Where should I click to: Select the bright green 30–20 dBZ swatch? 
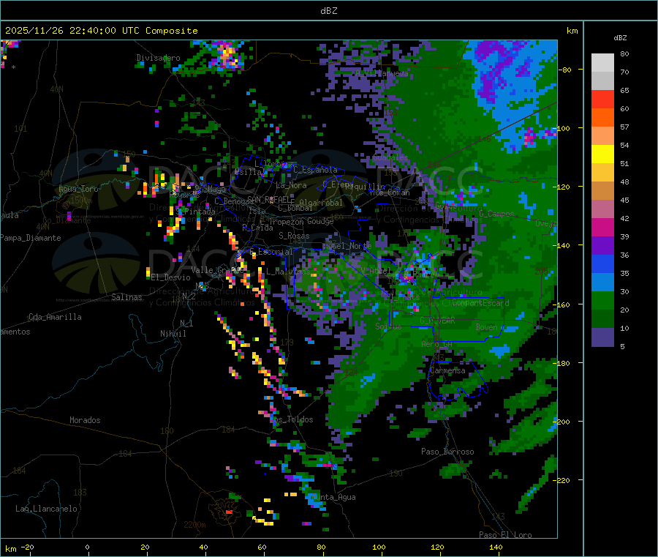pos(602,300)
